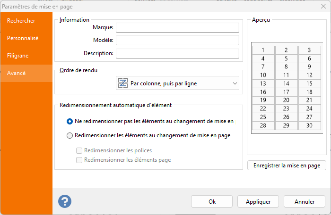The height and width of the screenshot is (215, 331).
Task: Check 'Redimensionner les polices' checkbox
Action: (79, 151)
